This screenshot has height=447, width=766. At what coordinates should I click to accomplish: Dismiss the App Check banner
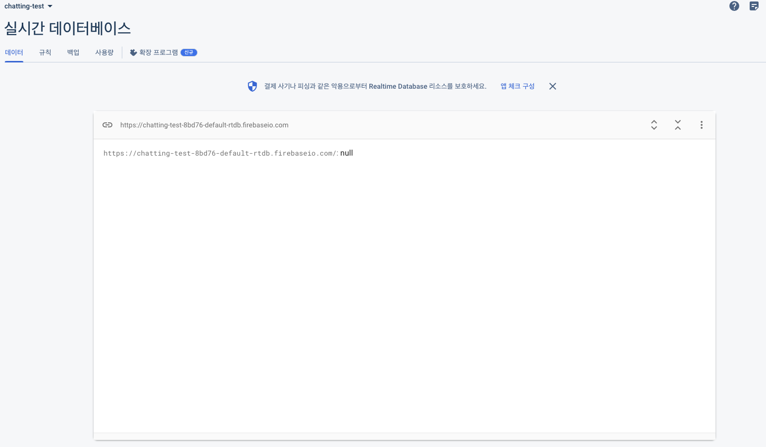[x=553, y=86]
